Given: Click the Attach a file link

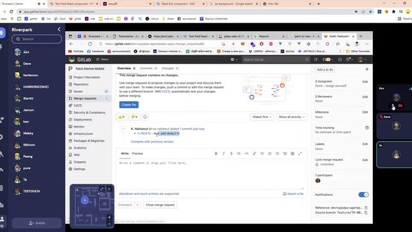Looking at the screenshot, I should click(x=294, y=193).
